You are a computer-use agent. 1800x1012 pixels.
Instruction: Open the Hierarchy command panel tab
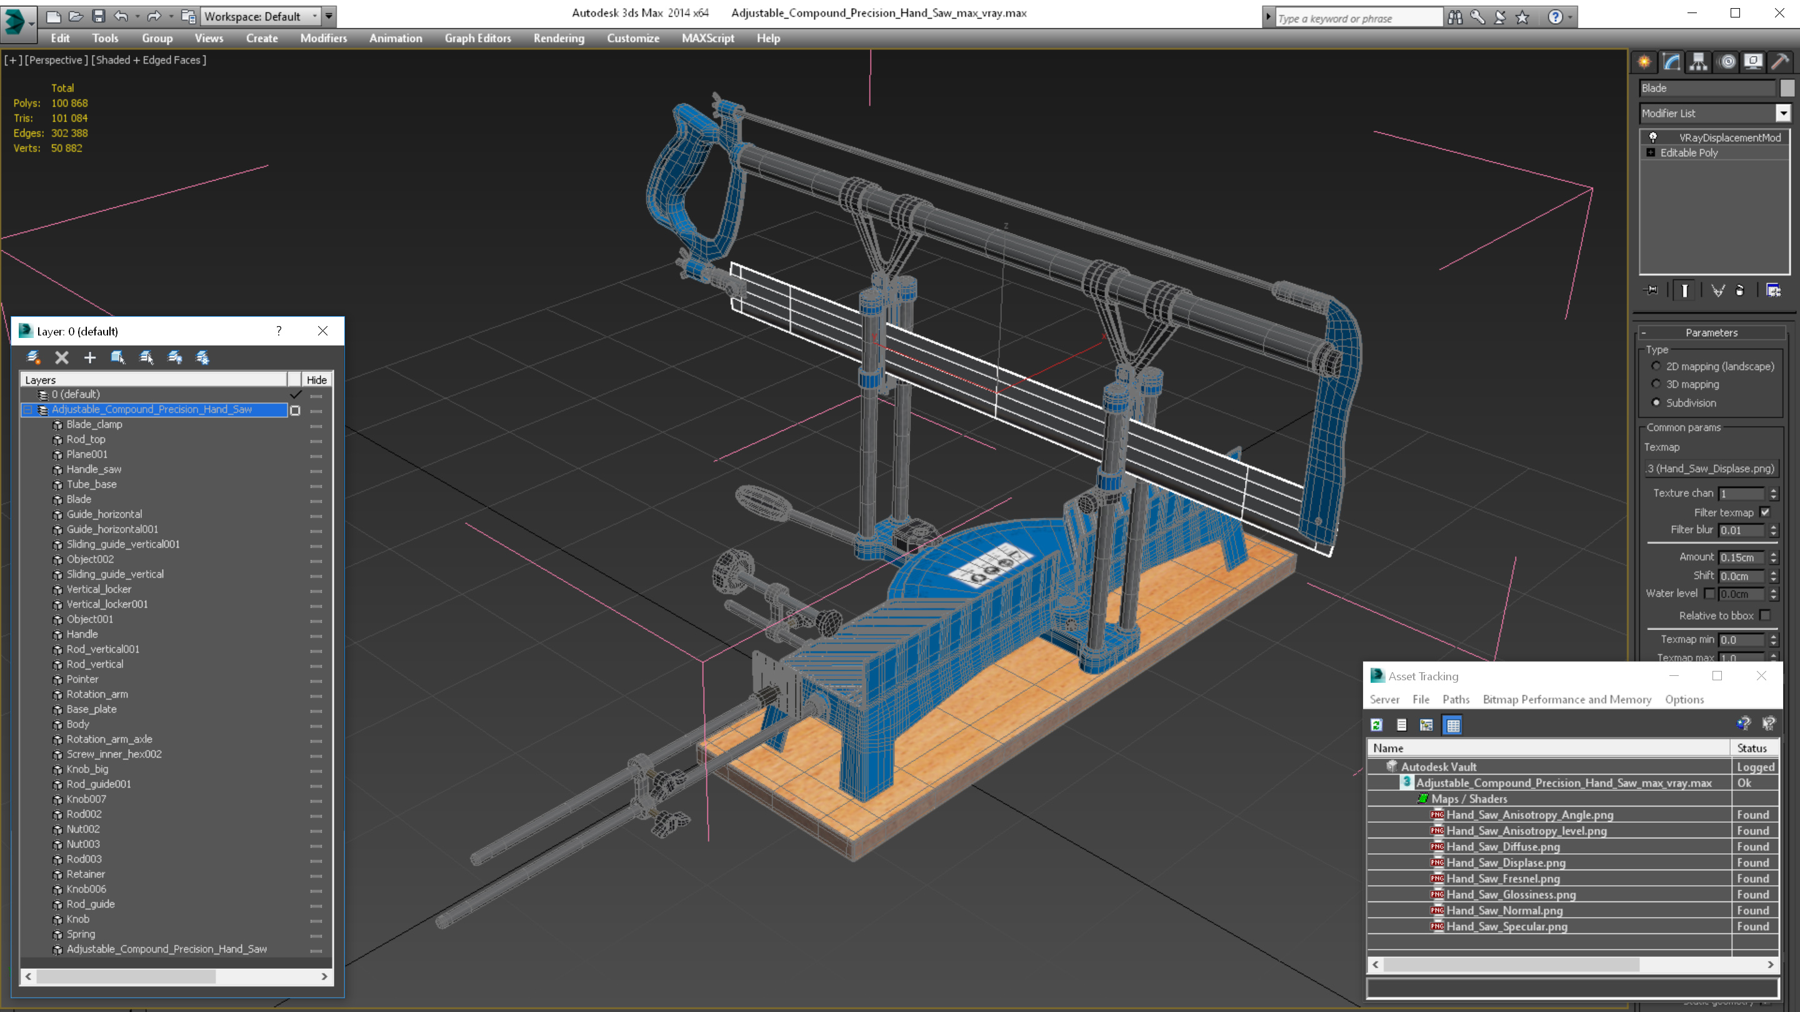pyautogui.click(x=1699, y=62)
